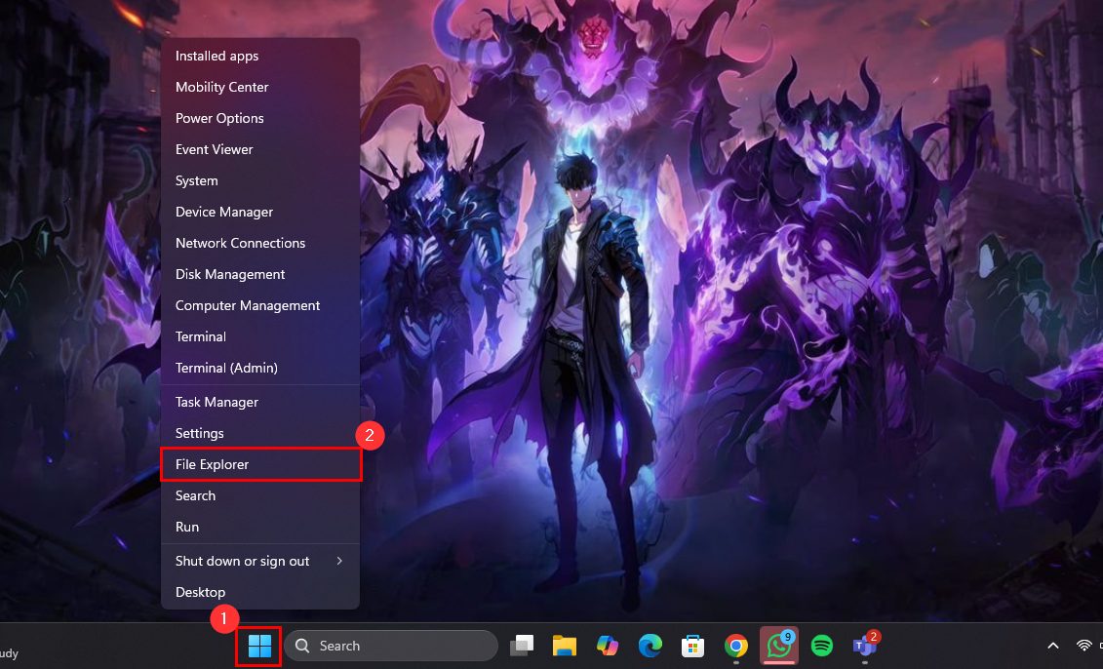Open Disk Management
1103x669 pixels.
click(x=260, y=274)
